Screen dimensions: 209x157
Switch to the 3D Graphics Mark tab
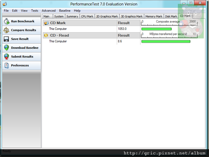click(x=132, y=16)
